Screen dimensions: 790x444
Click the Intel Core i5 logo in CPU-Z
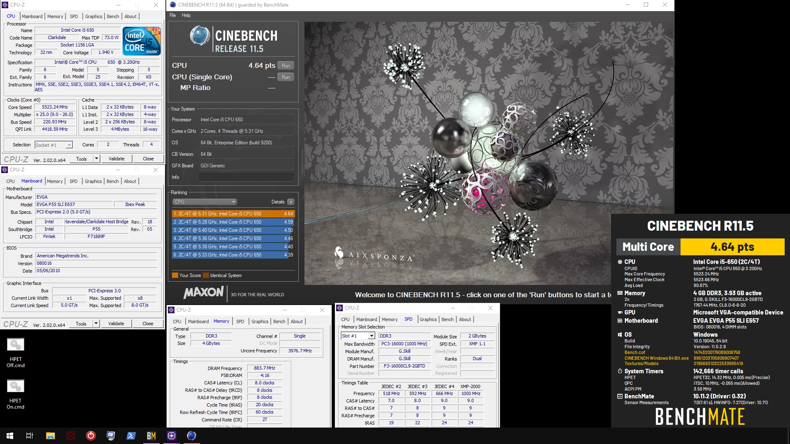142,41
